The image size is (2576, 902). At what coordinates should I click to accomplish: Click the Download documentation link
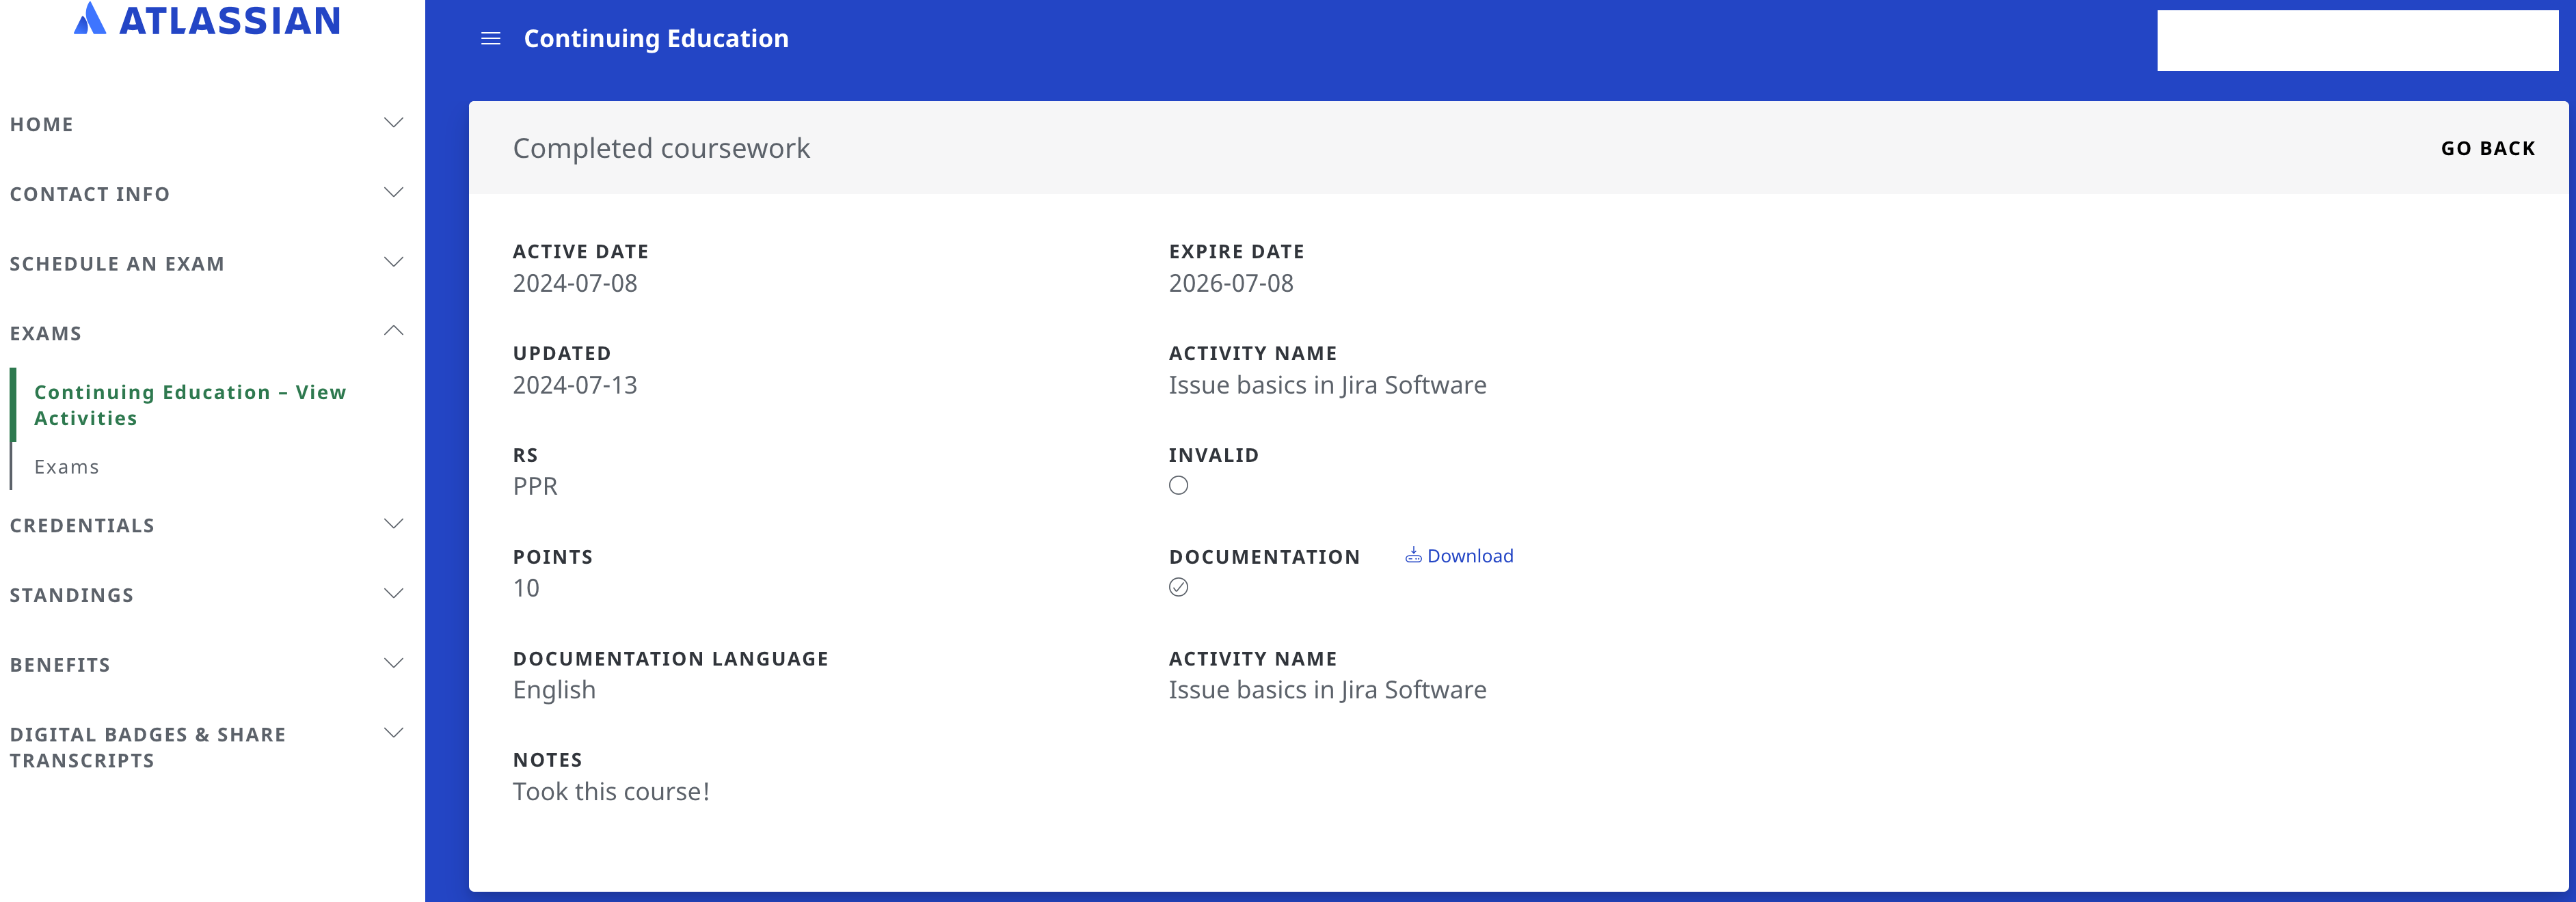pyautogui.click(x=1469, y=556)
